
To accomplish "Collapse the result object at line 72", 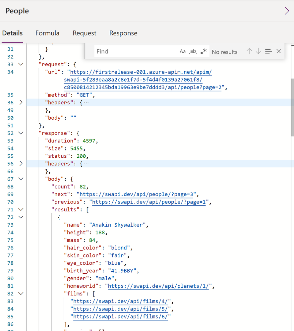I will pyautogui.click(x=21, y=217).
